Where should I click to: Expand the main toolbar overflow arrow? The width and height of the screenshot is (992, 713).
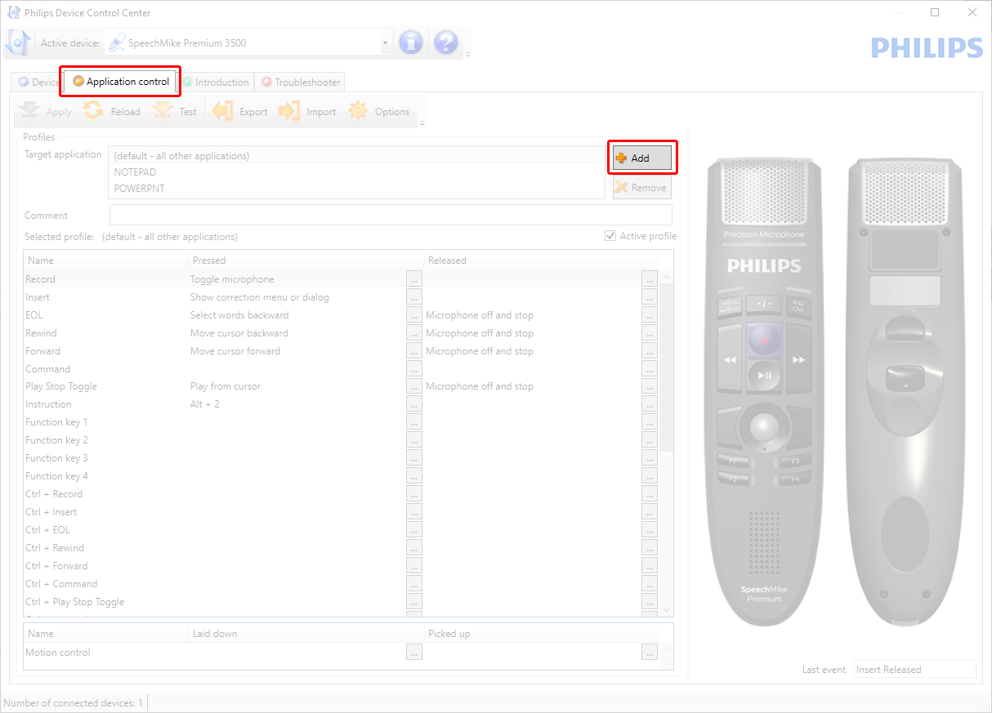point(467,56)
